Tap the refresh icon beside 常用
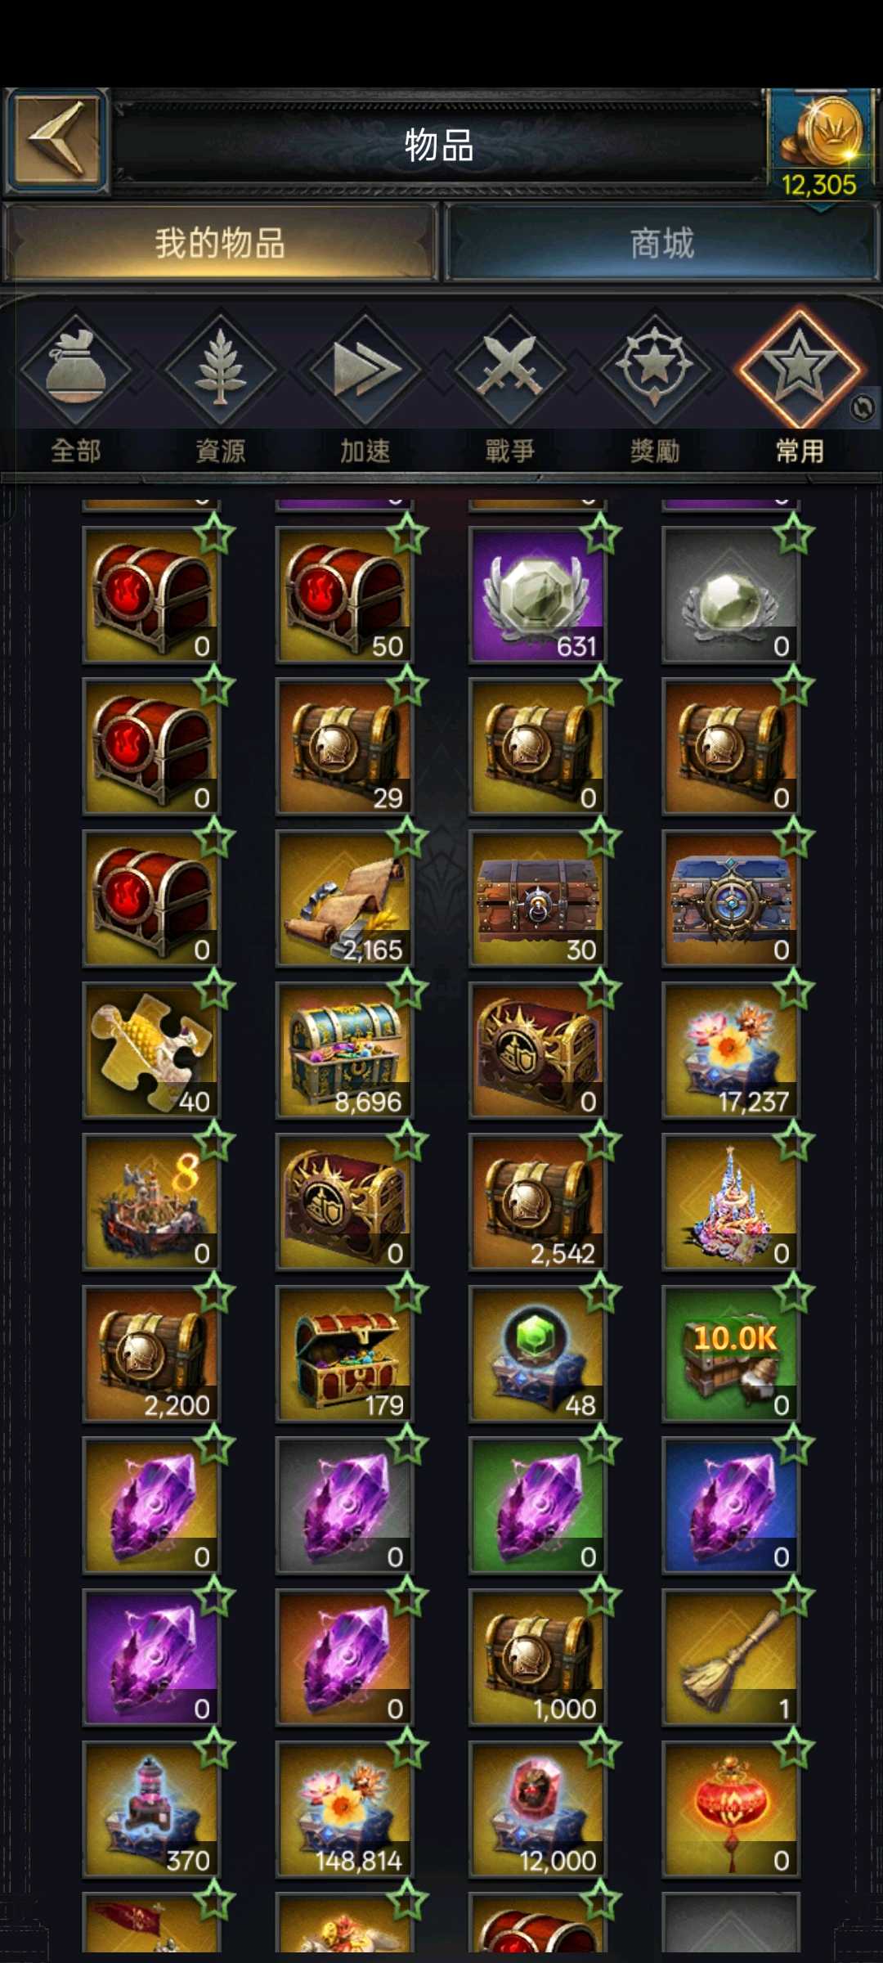This screenshot has height=1963, width=883. click(862, 407)
